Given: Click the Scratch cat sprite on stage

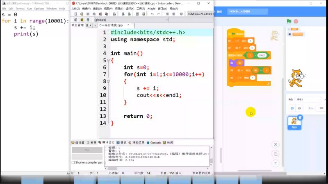Looking at the screenshot, I should 296,78.
